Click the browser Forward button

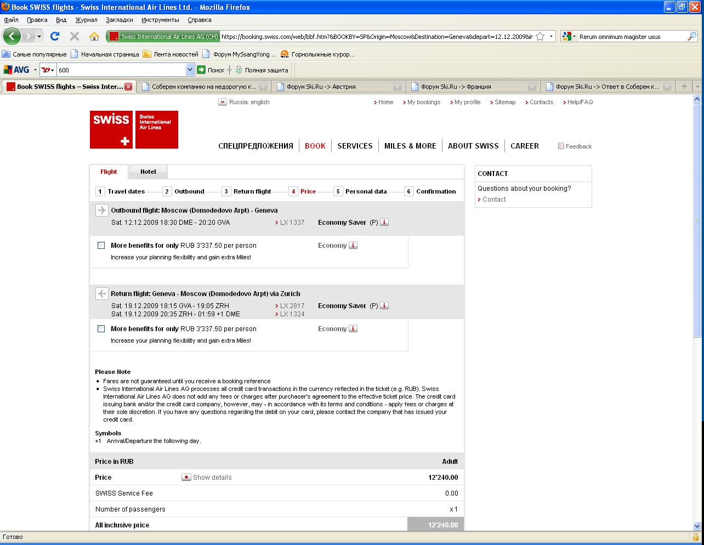28,36
